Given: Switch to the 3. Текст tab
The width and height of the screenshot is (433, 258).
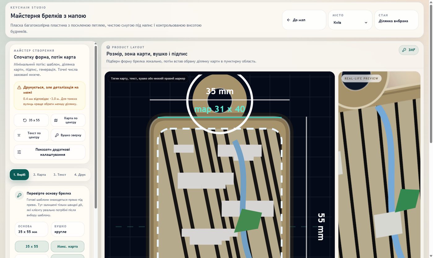Looking at the screenshot, I should (60, 175).
